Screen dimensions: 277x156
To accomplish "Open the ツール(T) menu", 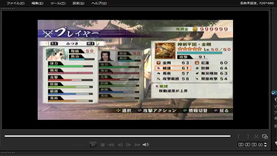I will [x=58, y=3].
